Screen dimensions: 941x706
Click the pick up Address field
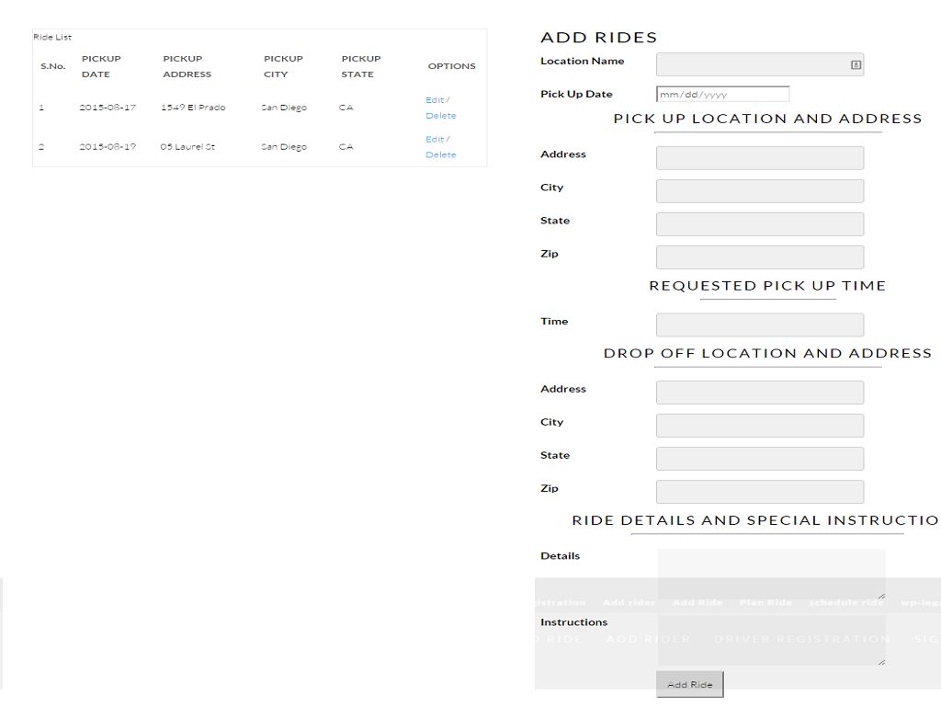coord(759,158)
